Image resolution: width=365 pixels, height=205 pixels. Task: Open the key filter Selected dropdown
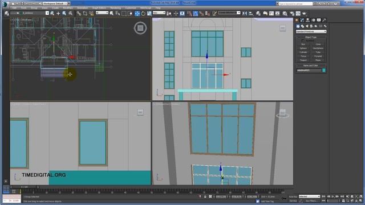(x=309, y=196)
